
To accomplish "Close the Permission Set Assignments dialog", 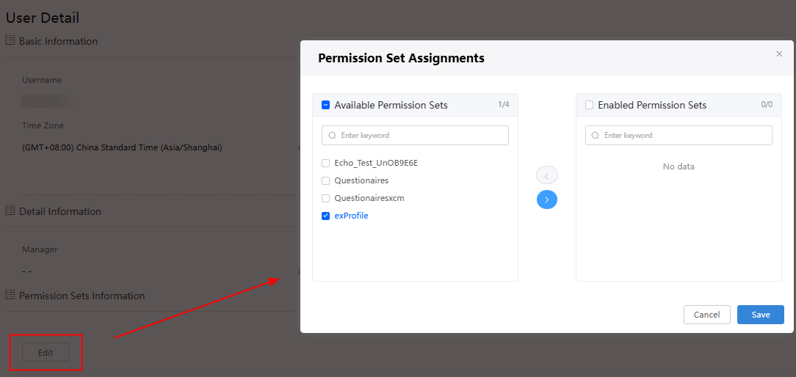I will pyautogui.click(x=779, y=54).
